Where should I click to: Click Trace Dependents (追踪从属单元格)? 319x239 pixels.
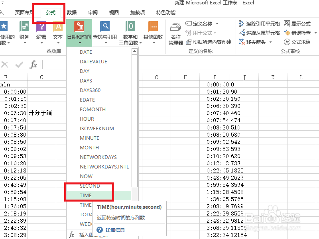(259, 33)
